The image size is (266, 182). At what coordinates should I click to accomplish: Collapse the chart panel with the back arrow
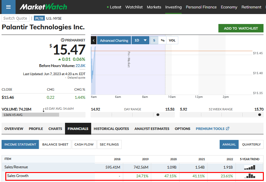tap(94, 40)
